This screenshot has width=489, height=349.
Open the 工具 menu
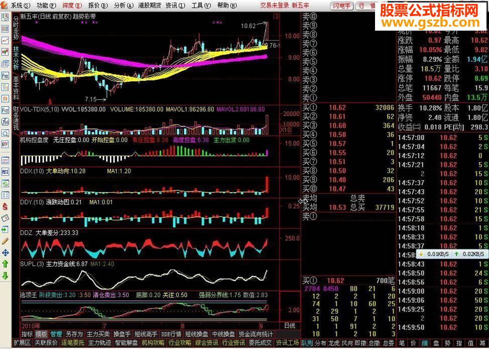click(x=201, y=6)
